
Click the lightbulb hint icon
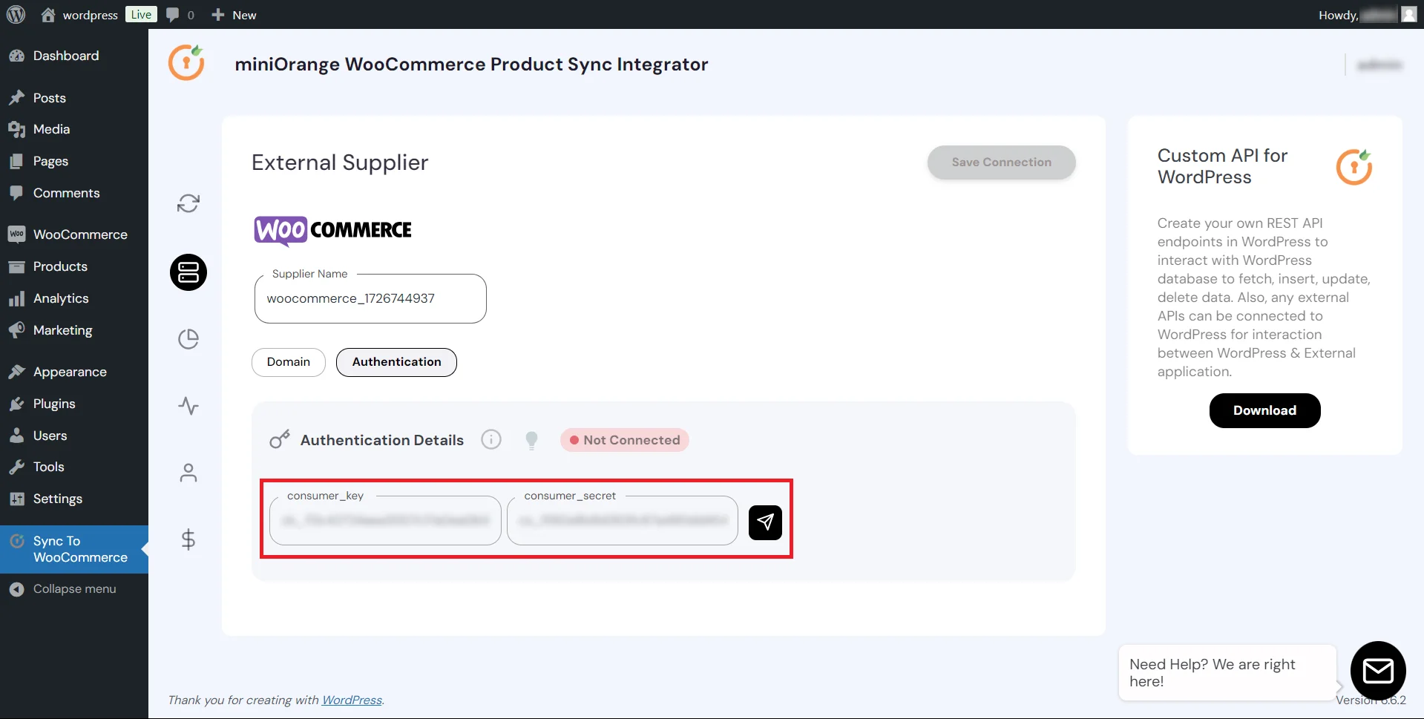531,440
